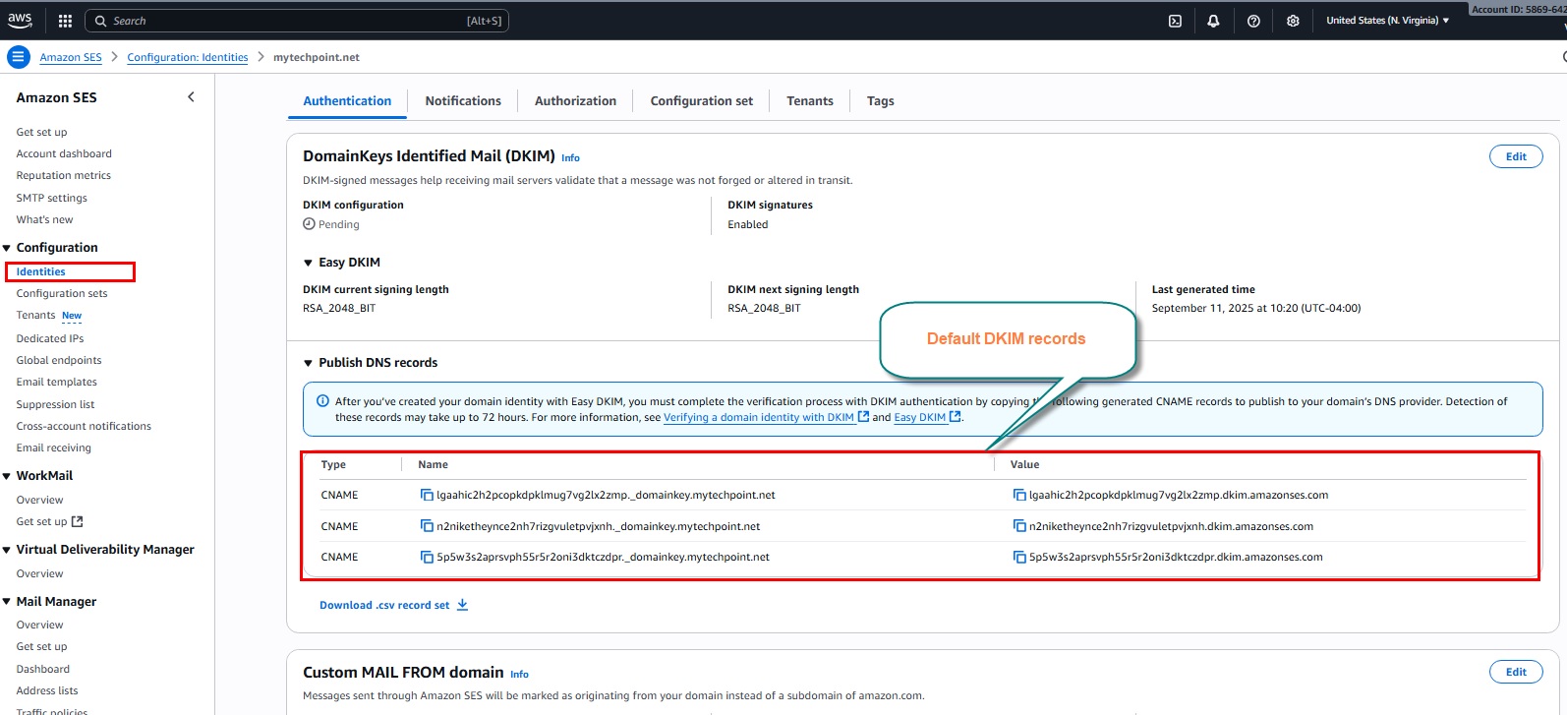Open the CloudShell terminal icon

tap(1175, 21)
